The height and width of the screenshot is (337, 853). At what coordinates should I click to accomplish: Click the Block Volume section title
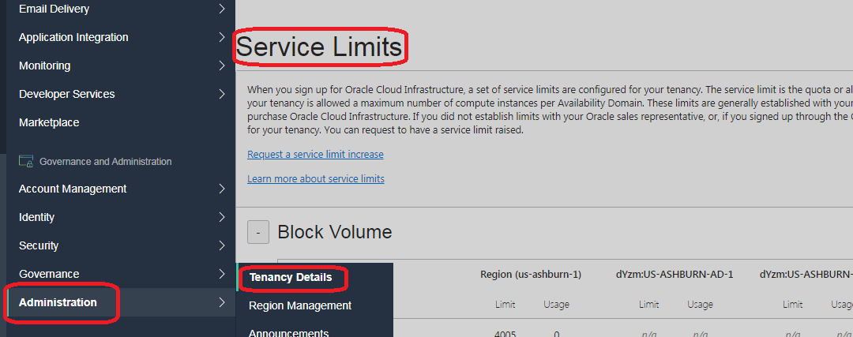(334, 232)
